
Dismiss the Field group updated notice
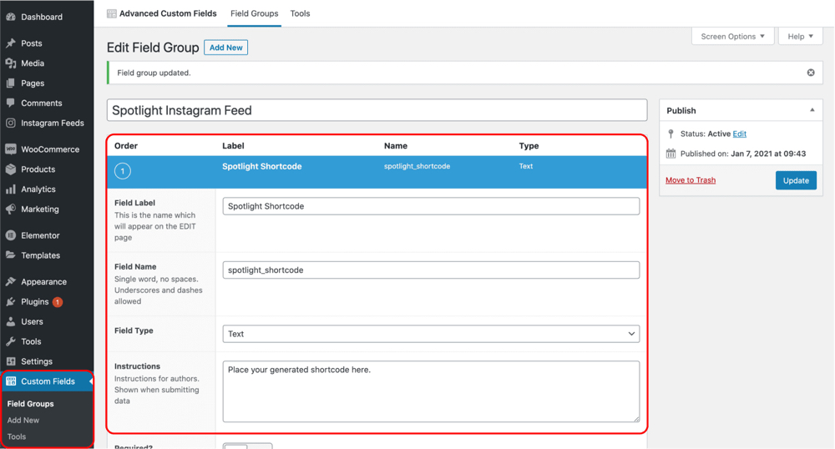coord(811,73)
